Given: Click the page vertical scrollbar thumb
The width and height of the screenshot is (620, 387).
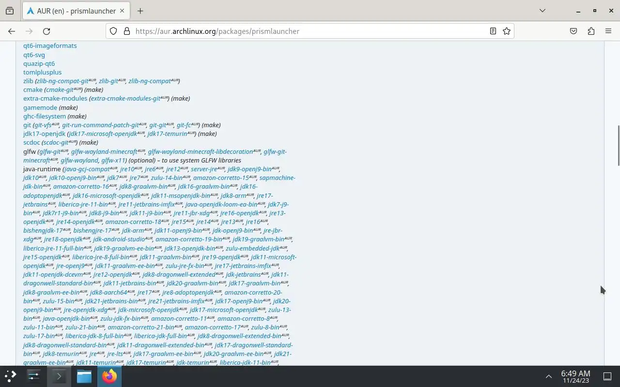Looking at the screenshot, I should tap(618, 145).
